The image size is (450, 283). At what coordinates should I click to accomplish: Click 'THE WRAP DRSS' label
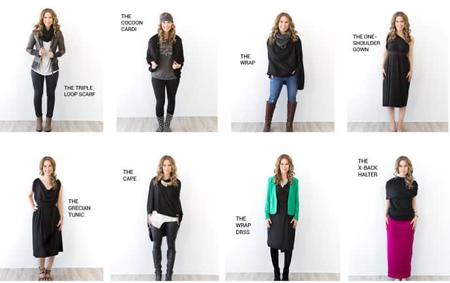[x=243, y=225]
